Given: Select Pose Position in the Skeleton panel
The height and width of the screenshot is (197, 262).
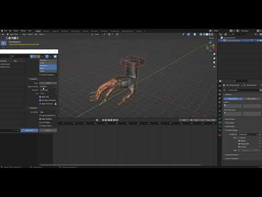Looking at the screenshot, I should click(233, 99).
